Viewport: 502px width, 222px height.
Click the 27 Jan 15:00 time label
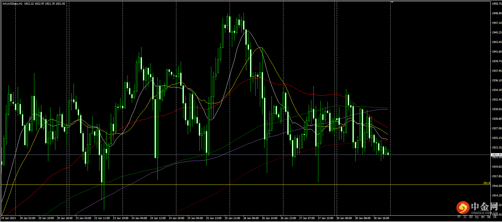coord(325,218)
